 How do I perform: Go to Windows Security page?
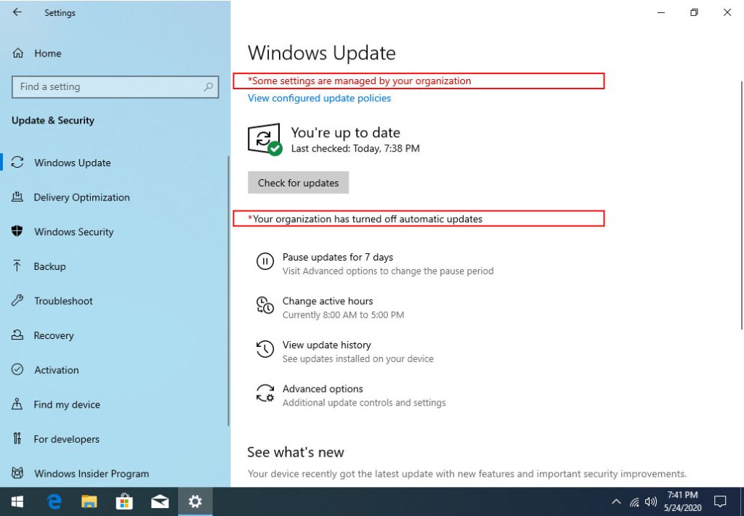click(x=73, y=232)
